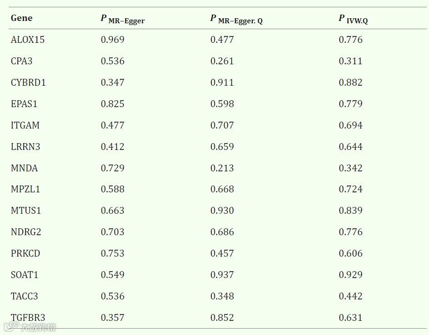
Task: Select the ALOX15 gene cell
Action: click(x=28, y=40)
